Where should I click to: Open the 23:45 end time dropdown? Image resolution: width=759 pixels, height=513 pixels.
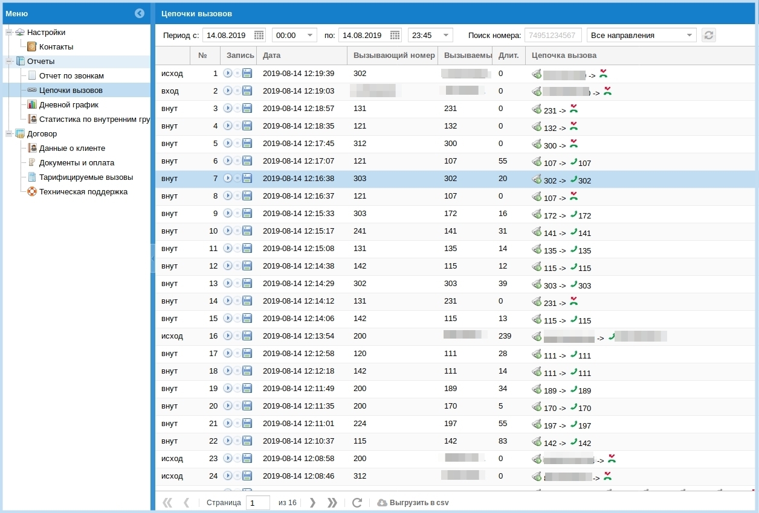click(x=447, y=35)
